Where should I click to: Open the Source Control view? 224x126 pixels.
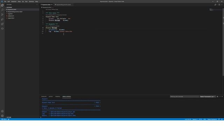tap(2, 15)
